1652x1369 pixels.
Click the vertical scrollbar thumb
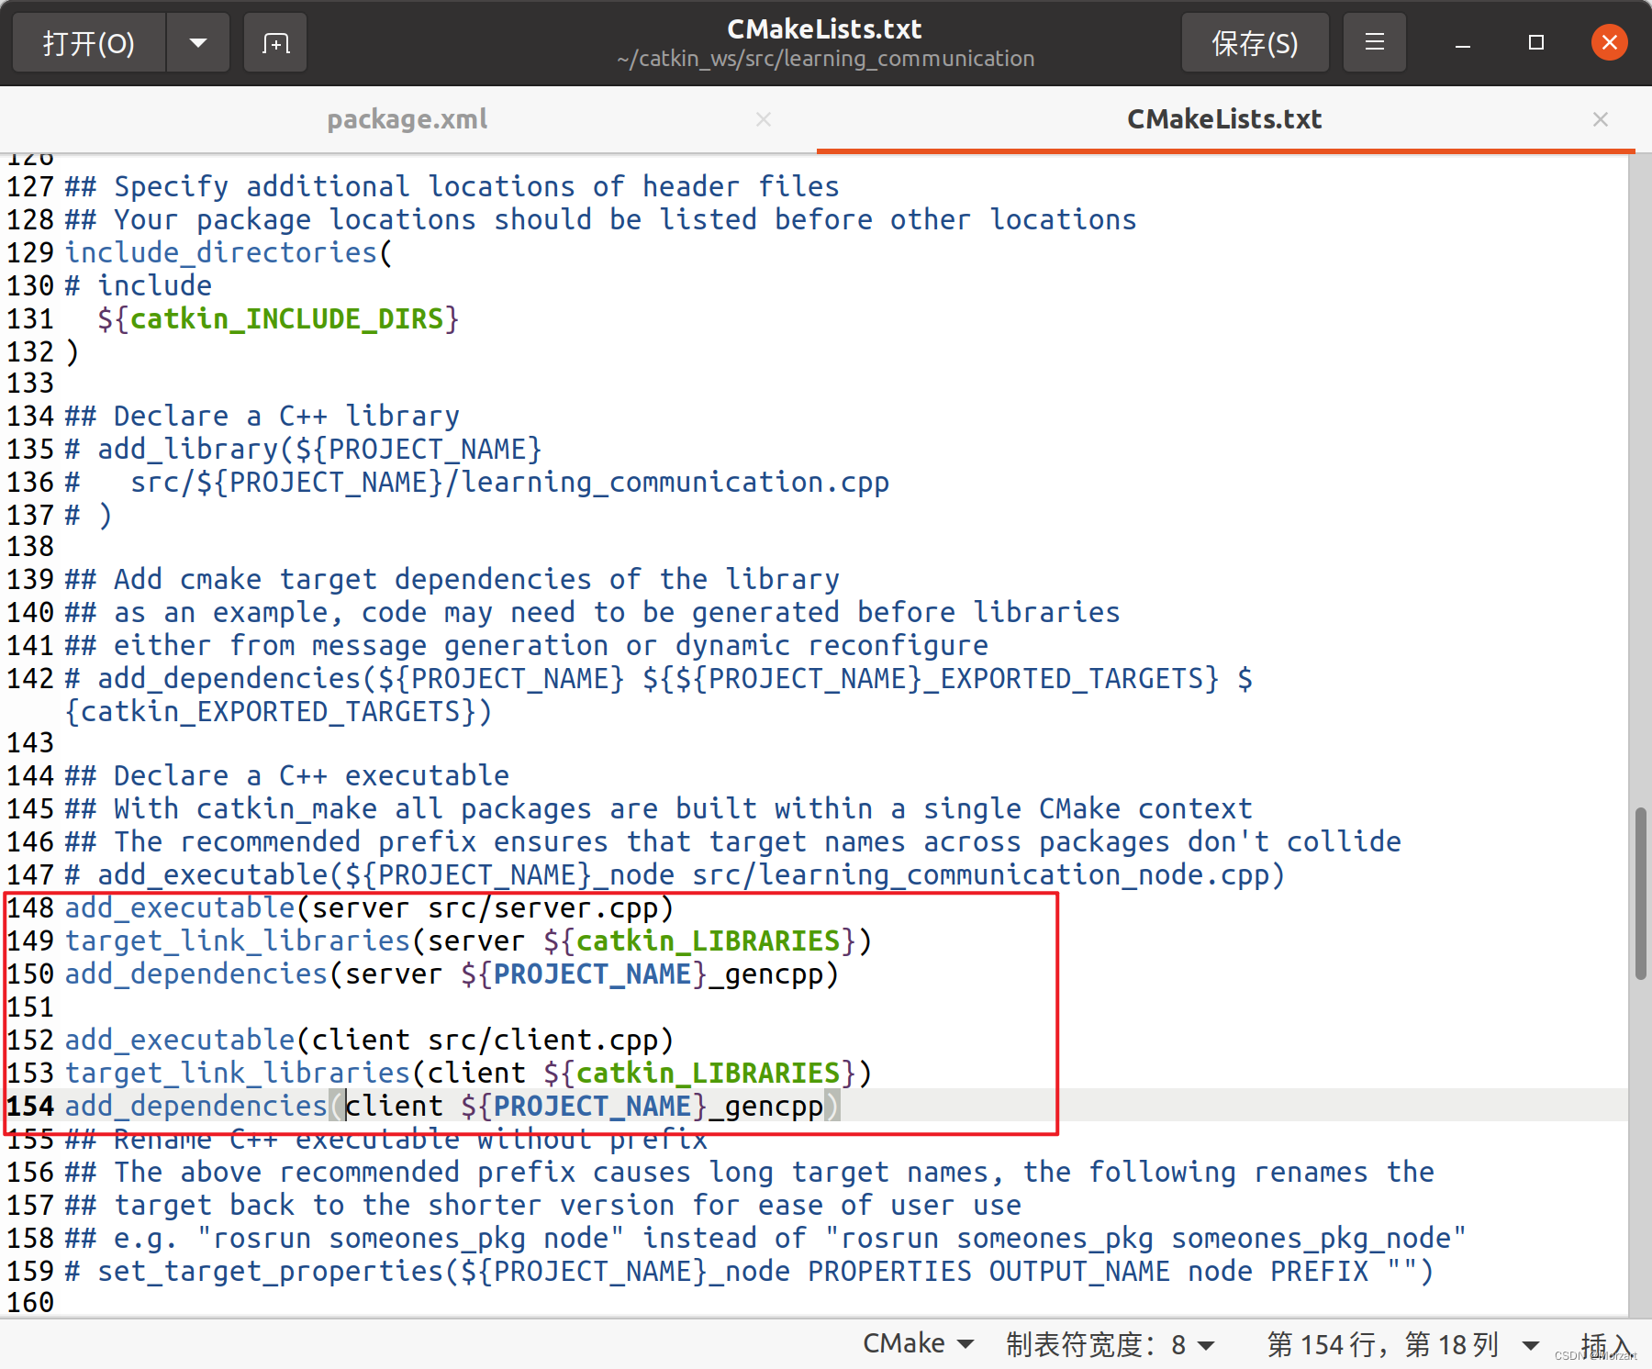(1640, 894)
